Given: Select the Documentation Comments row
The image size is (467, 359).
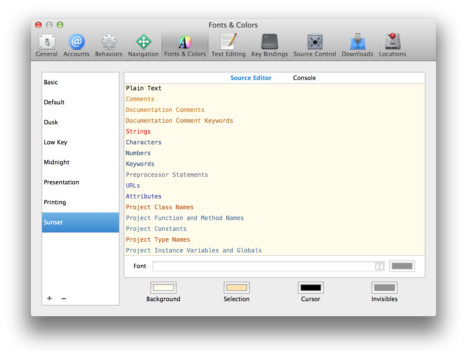Looking at the screenshot, I should click(x=274, y=110).
